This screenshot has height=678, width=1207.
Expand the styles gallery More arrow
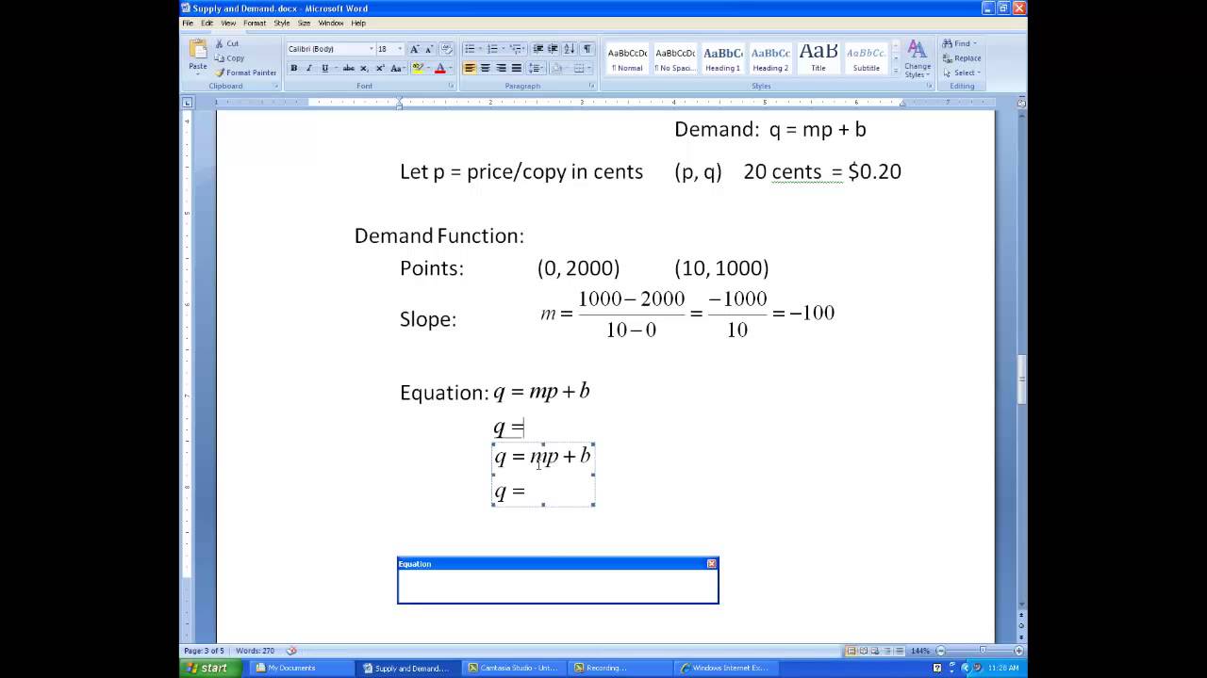(x=896, y=71)
